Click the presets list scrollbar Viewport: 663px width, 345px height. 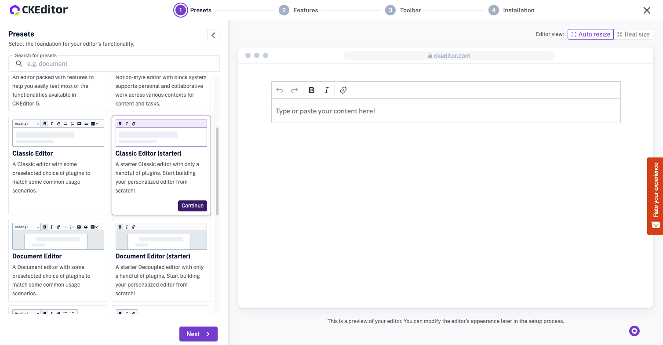point(217,171)
